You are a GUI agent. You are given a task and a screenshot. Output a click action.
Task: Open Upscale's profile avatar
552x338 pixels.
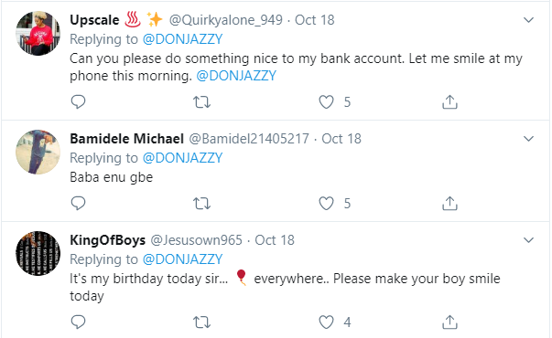point(38,34)
